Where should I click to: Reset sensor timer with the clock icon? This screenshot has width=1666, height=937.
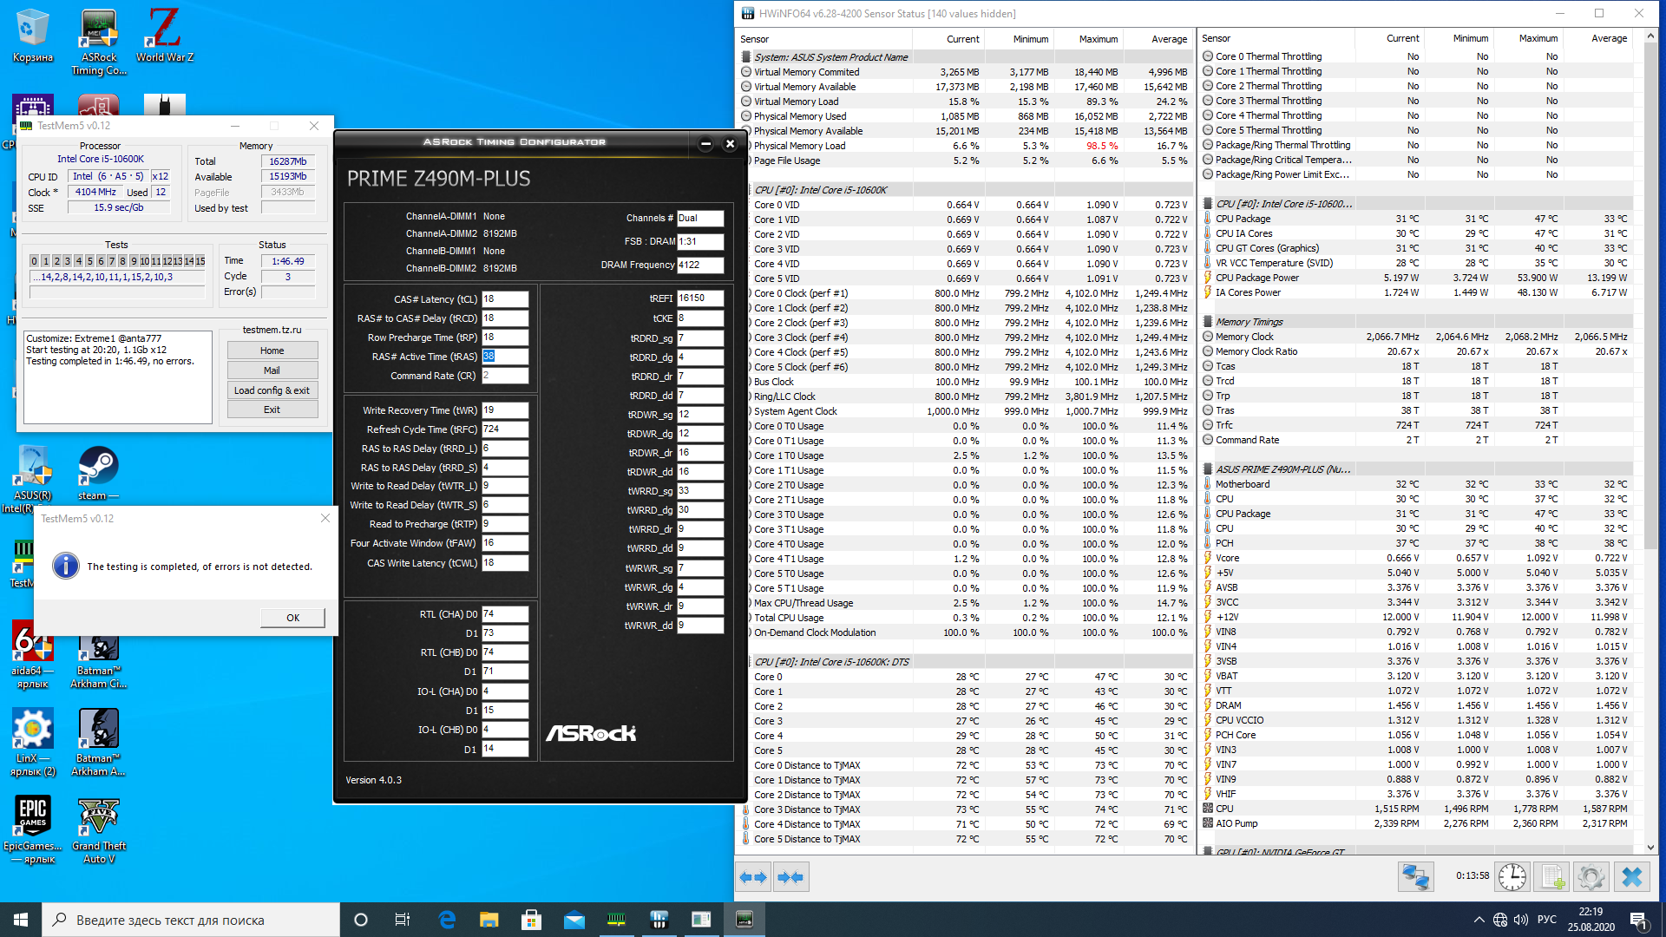coord(1512,877)
